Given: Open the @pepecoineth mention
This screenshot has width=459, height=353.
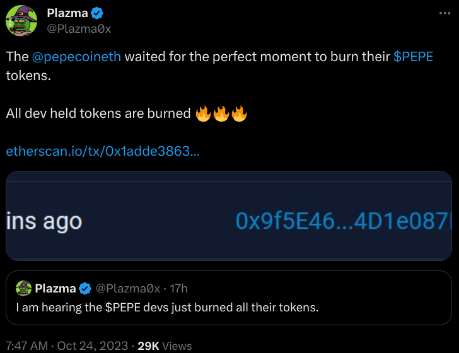Looking at the screenshot, I should 76,56.
